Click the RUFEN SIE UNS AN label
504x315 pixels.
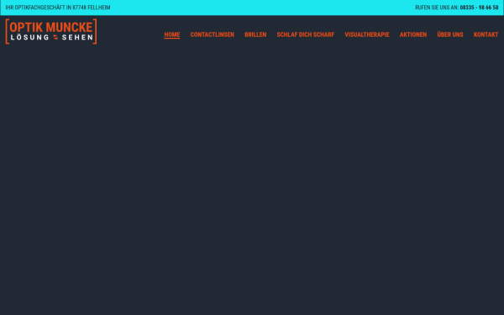click(437, 8)
